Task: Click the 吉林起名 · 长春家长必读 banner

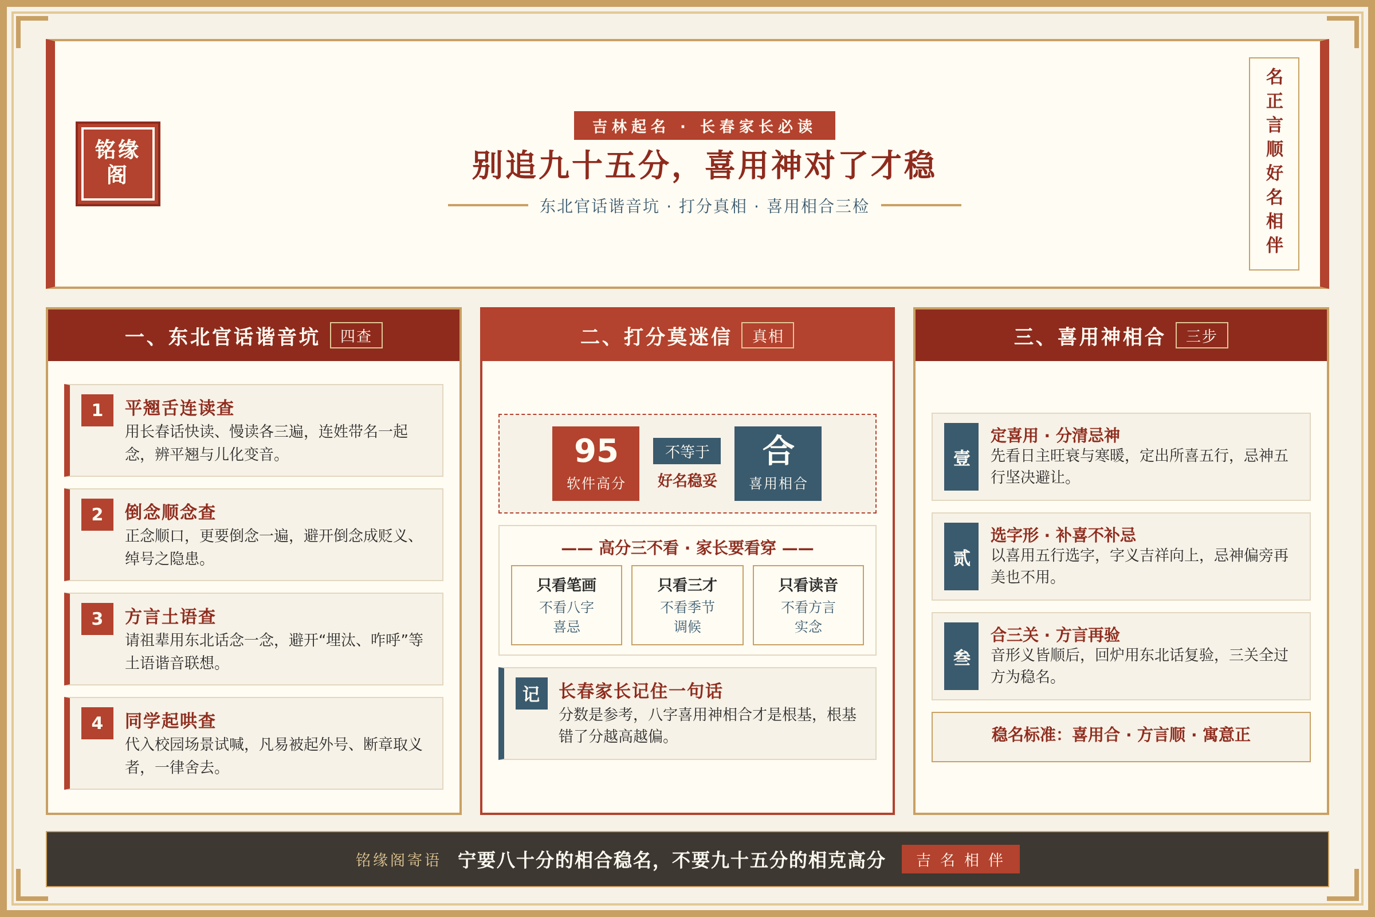Action: click(705, 125)
